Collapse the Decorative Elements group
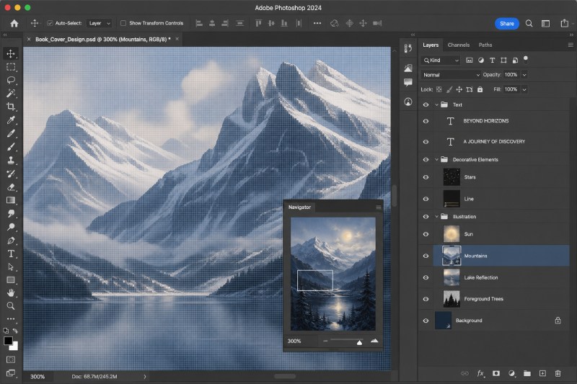The width and height of the screenshot is (577, 384). point(437,159)
